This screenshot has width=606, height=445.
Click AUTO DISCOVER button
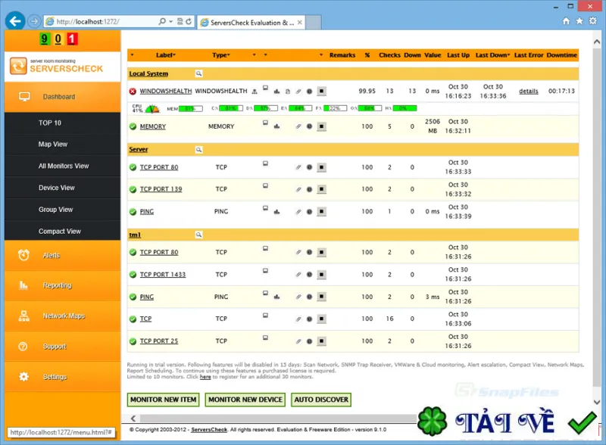coord(321,400)
